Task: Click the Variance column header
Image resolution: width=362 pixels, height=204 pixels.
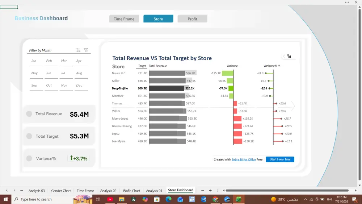Action: click(x=232, y=66)
